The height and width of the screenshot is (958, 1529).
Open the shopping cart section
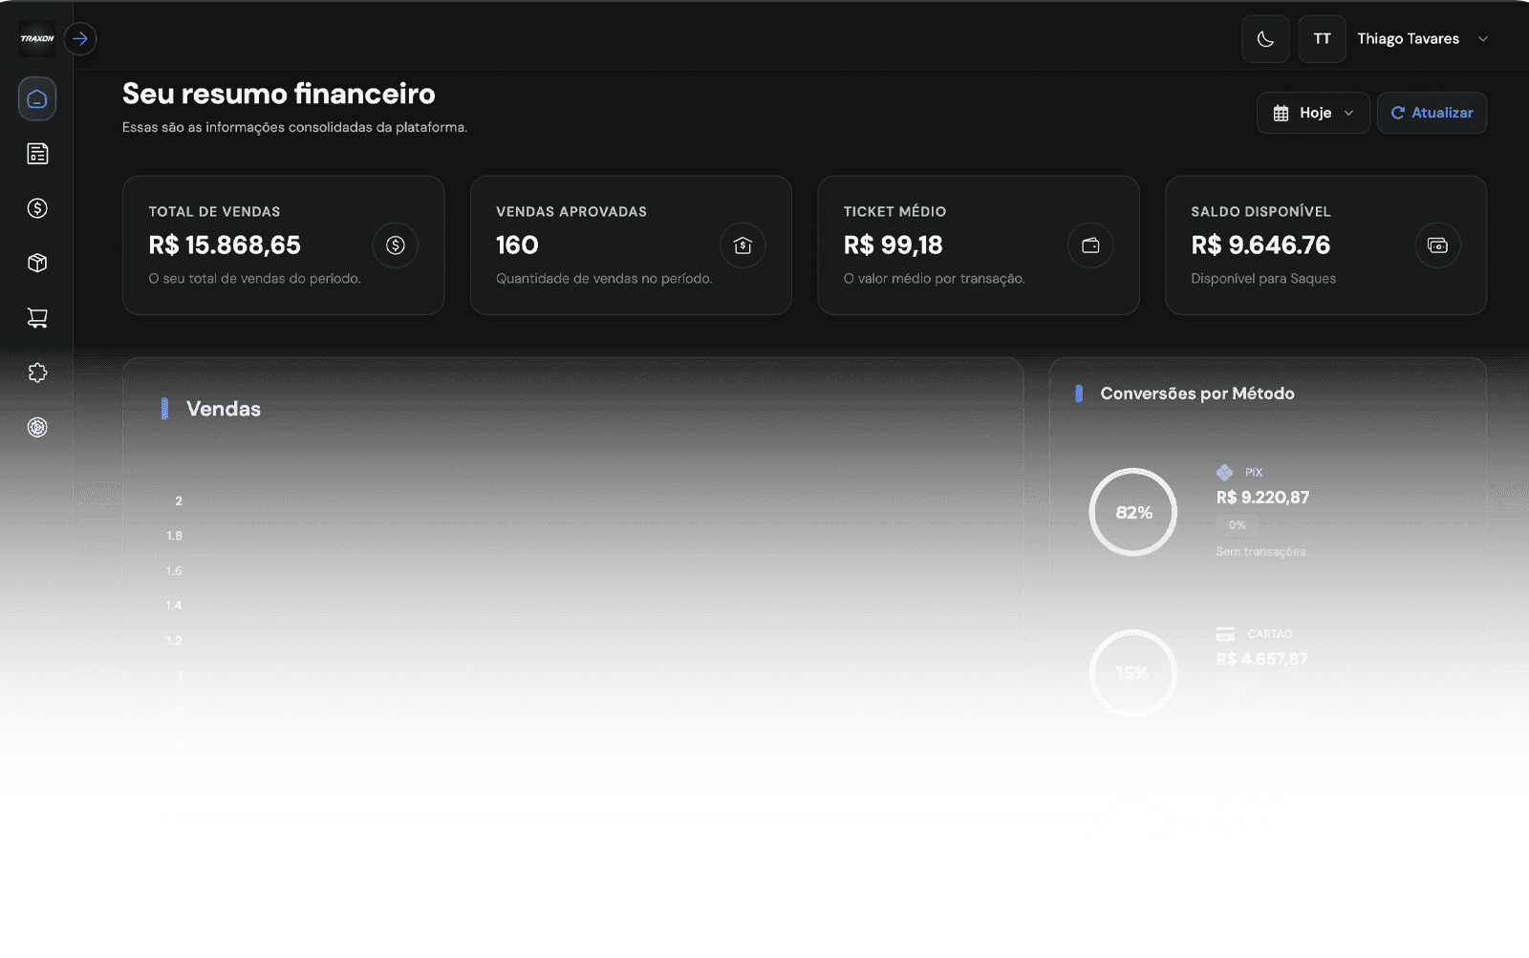coord(36,317)
